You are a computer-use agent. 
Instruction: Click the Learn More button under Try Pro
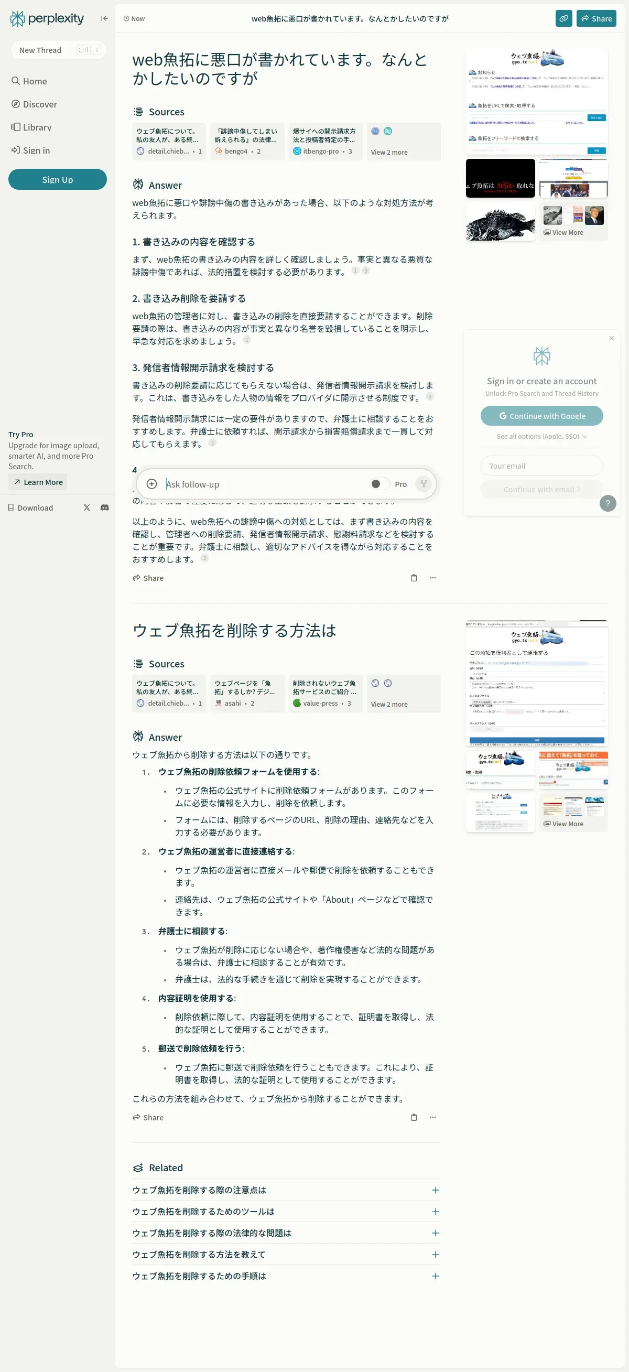click(x=38, y=482)
